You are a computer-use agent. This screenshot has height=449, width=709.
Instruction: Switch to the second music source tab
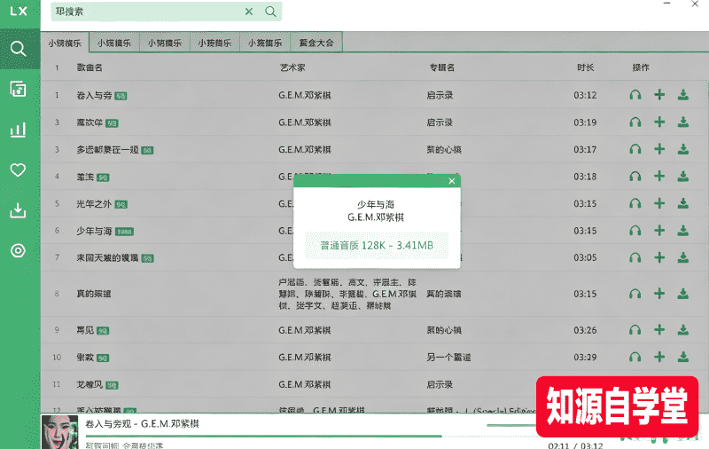114,43
